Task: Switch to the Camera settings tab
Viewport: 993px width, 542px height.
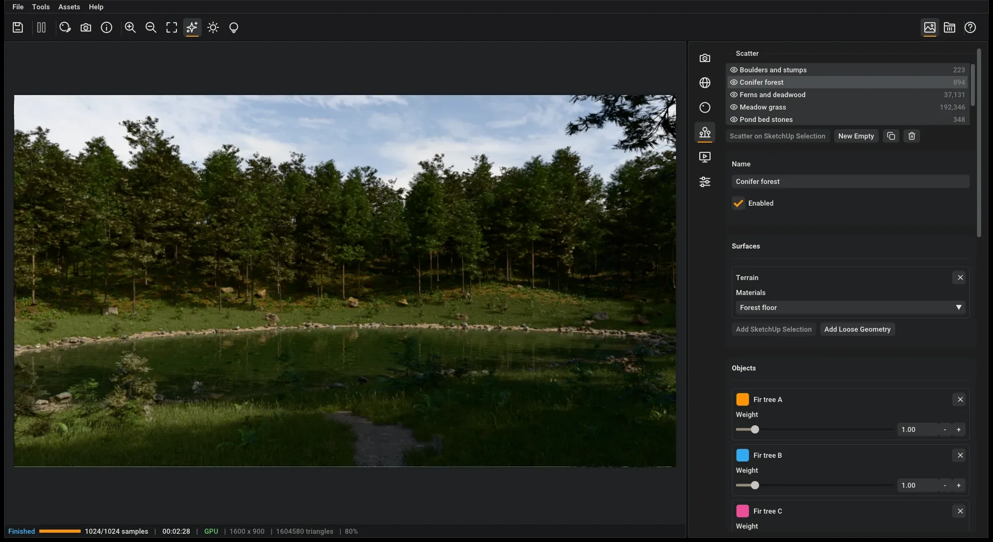Action: click(x=705, y=58)
